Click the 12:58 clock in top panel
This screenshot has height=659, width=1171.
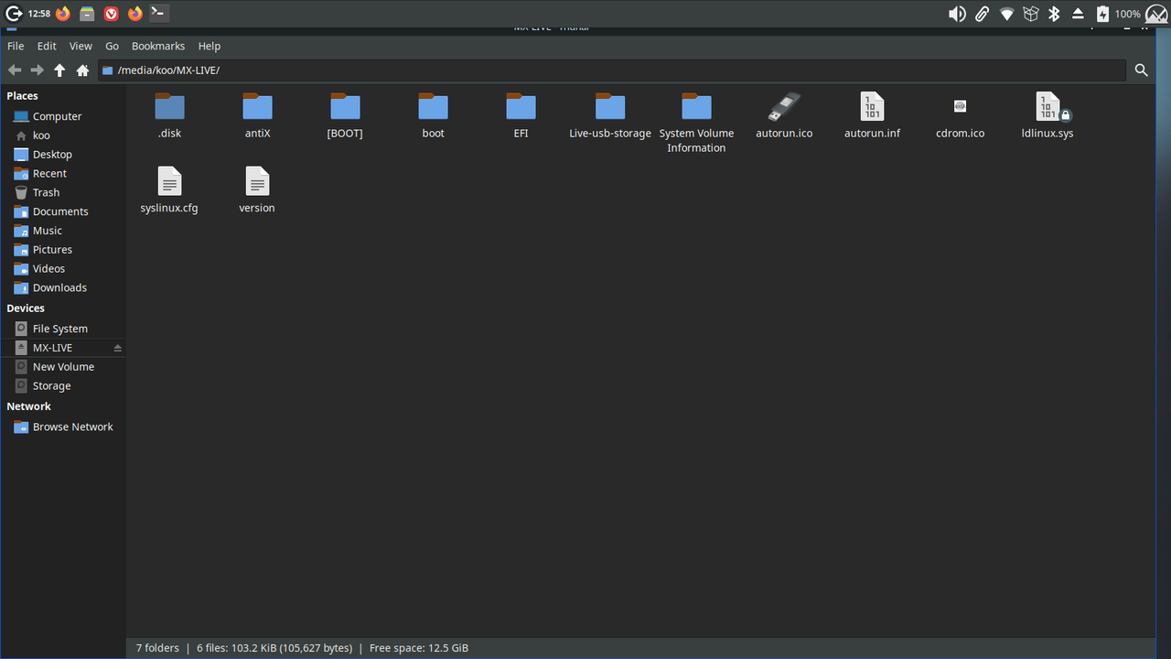point(38,14)
